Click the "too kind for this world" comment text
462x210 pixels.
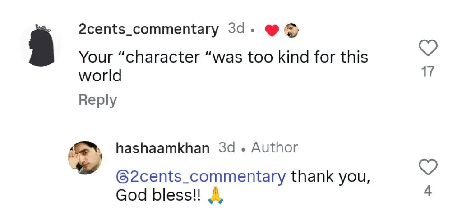pos(223,58)
